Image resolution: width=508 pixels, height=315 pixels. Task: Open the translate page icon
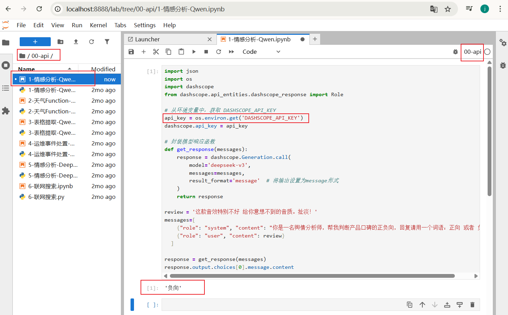point(434,9)
